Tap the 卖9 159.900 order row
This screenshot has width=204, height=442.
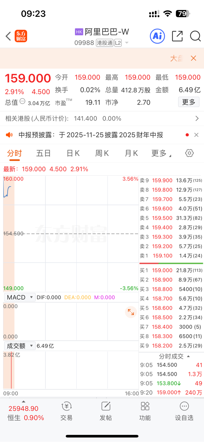[x=171, y=180]
